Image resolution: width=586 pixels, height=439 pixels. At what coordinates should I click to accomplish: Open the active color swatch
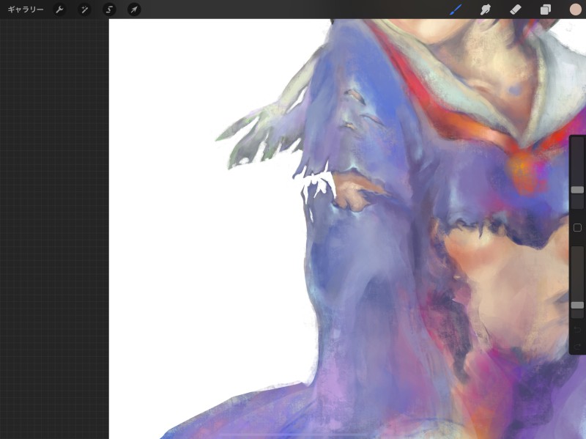pyautogui.click(x=575, y=10)
